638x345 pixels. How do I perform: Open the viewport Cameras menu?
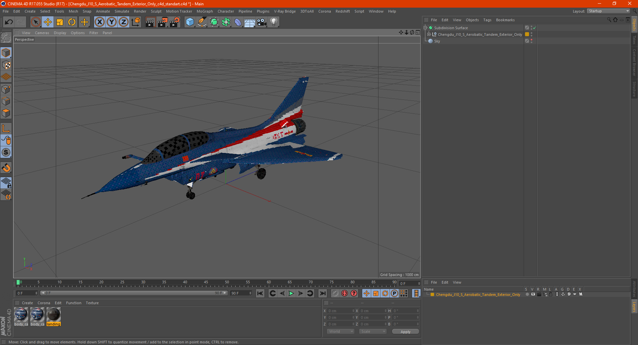click(x=42, y=33)
